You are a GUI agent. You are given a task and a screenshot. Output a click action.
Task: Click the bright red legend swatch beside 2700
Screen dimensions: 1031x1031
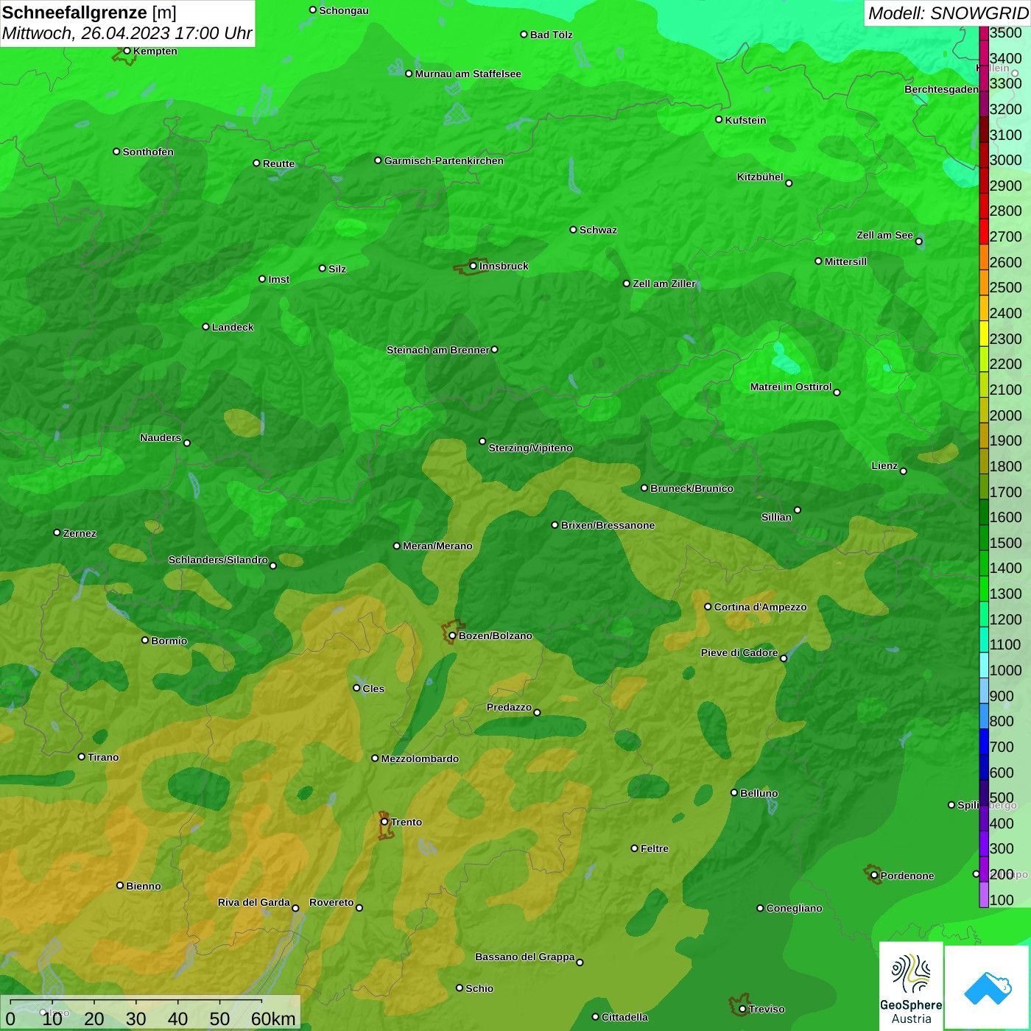point(984,232)
